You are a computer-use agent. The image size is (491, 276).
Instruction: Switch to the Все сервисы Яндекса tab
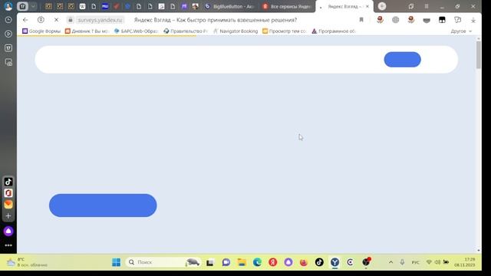[x=286, y=6]
